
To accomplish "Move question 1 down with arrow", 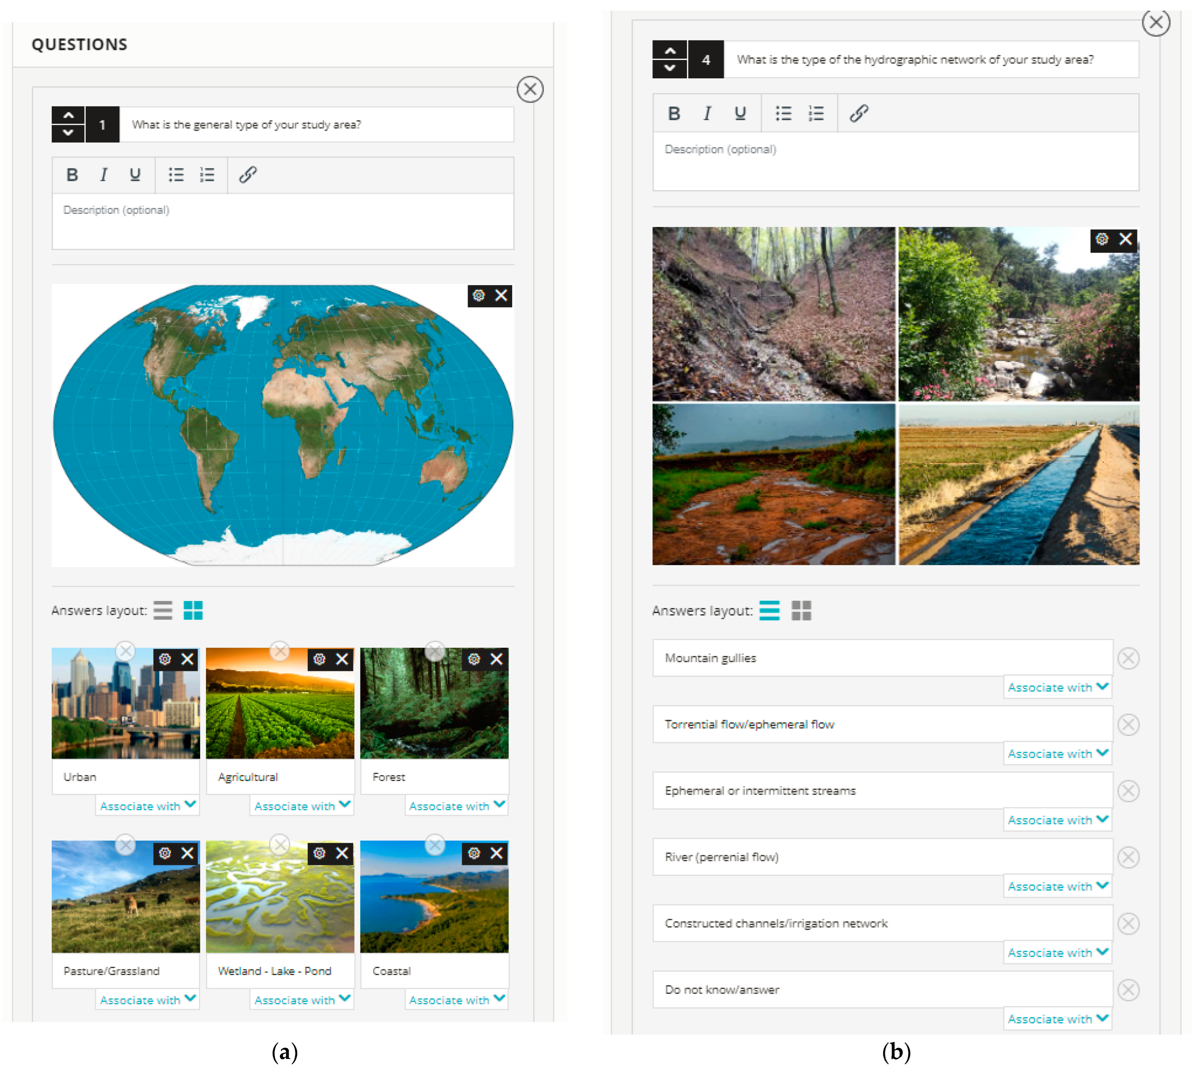I will click(69, 133).
